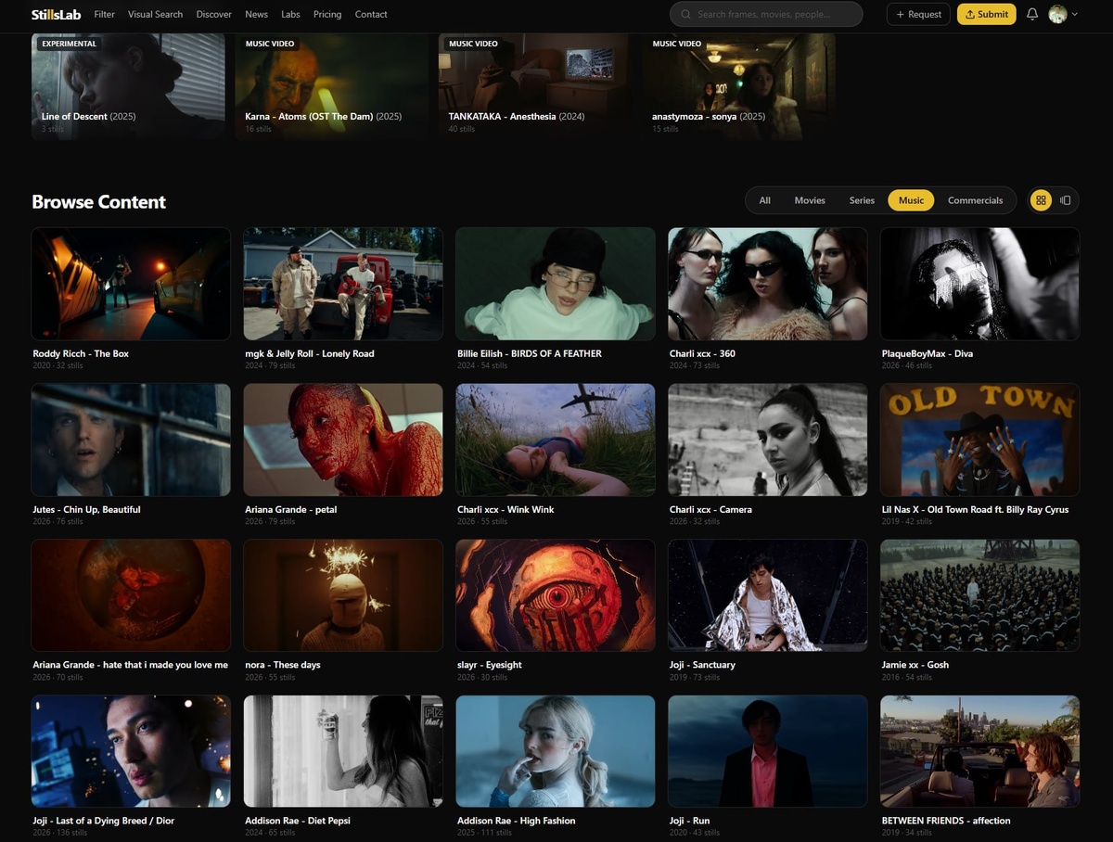The height and width of the screenshot is (842, 1113).
Task: Open Roddy Ricch The Box thumbnail
Action: 131,284
